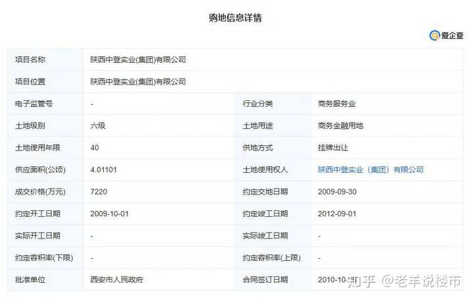The height and width of the screenshot is (300, 473).
Task: Select 项目名称 value 陕西中登实业(集团)有限公司
Action: click(x=138, y=60)
